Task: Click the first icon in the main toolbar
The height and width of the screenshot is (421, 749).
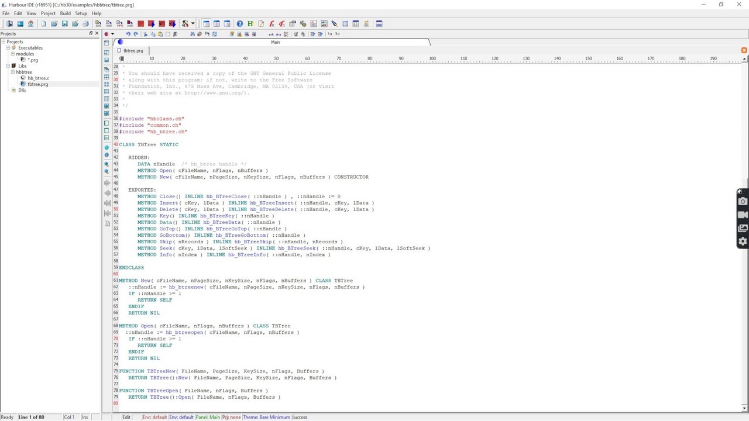Action: pyautogui.click(x=9, y=23)
